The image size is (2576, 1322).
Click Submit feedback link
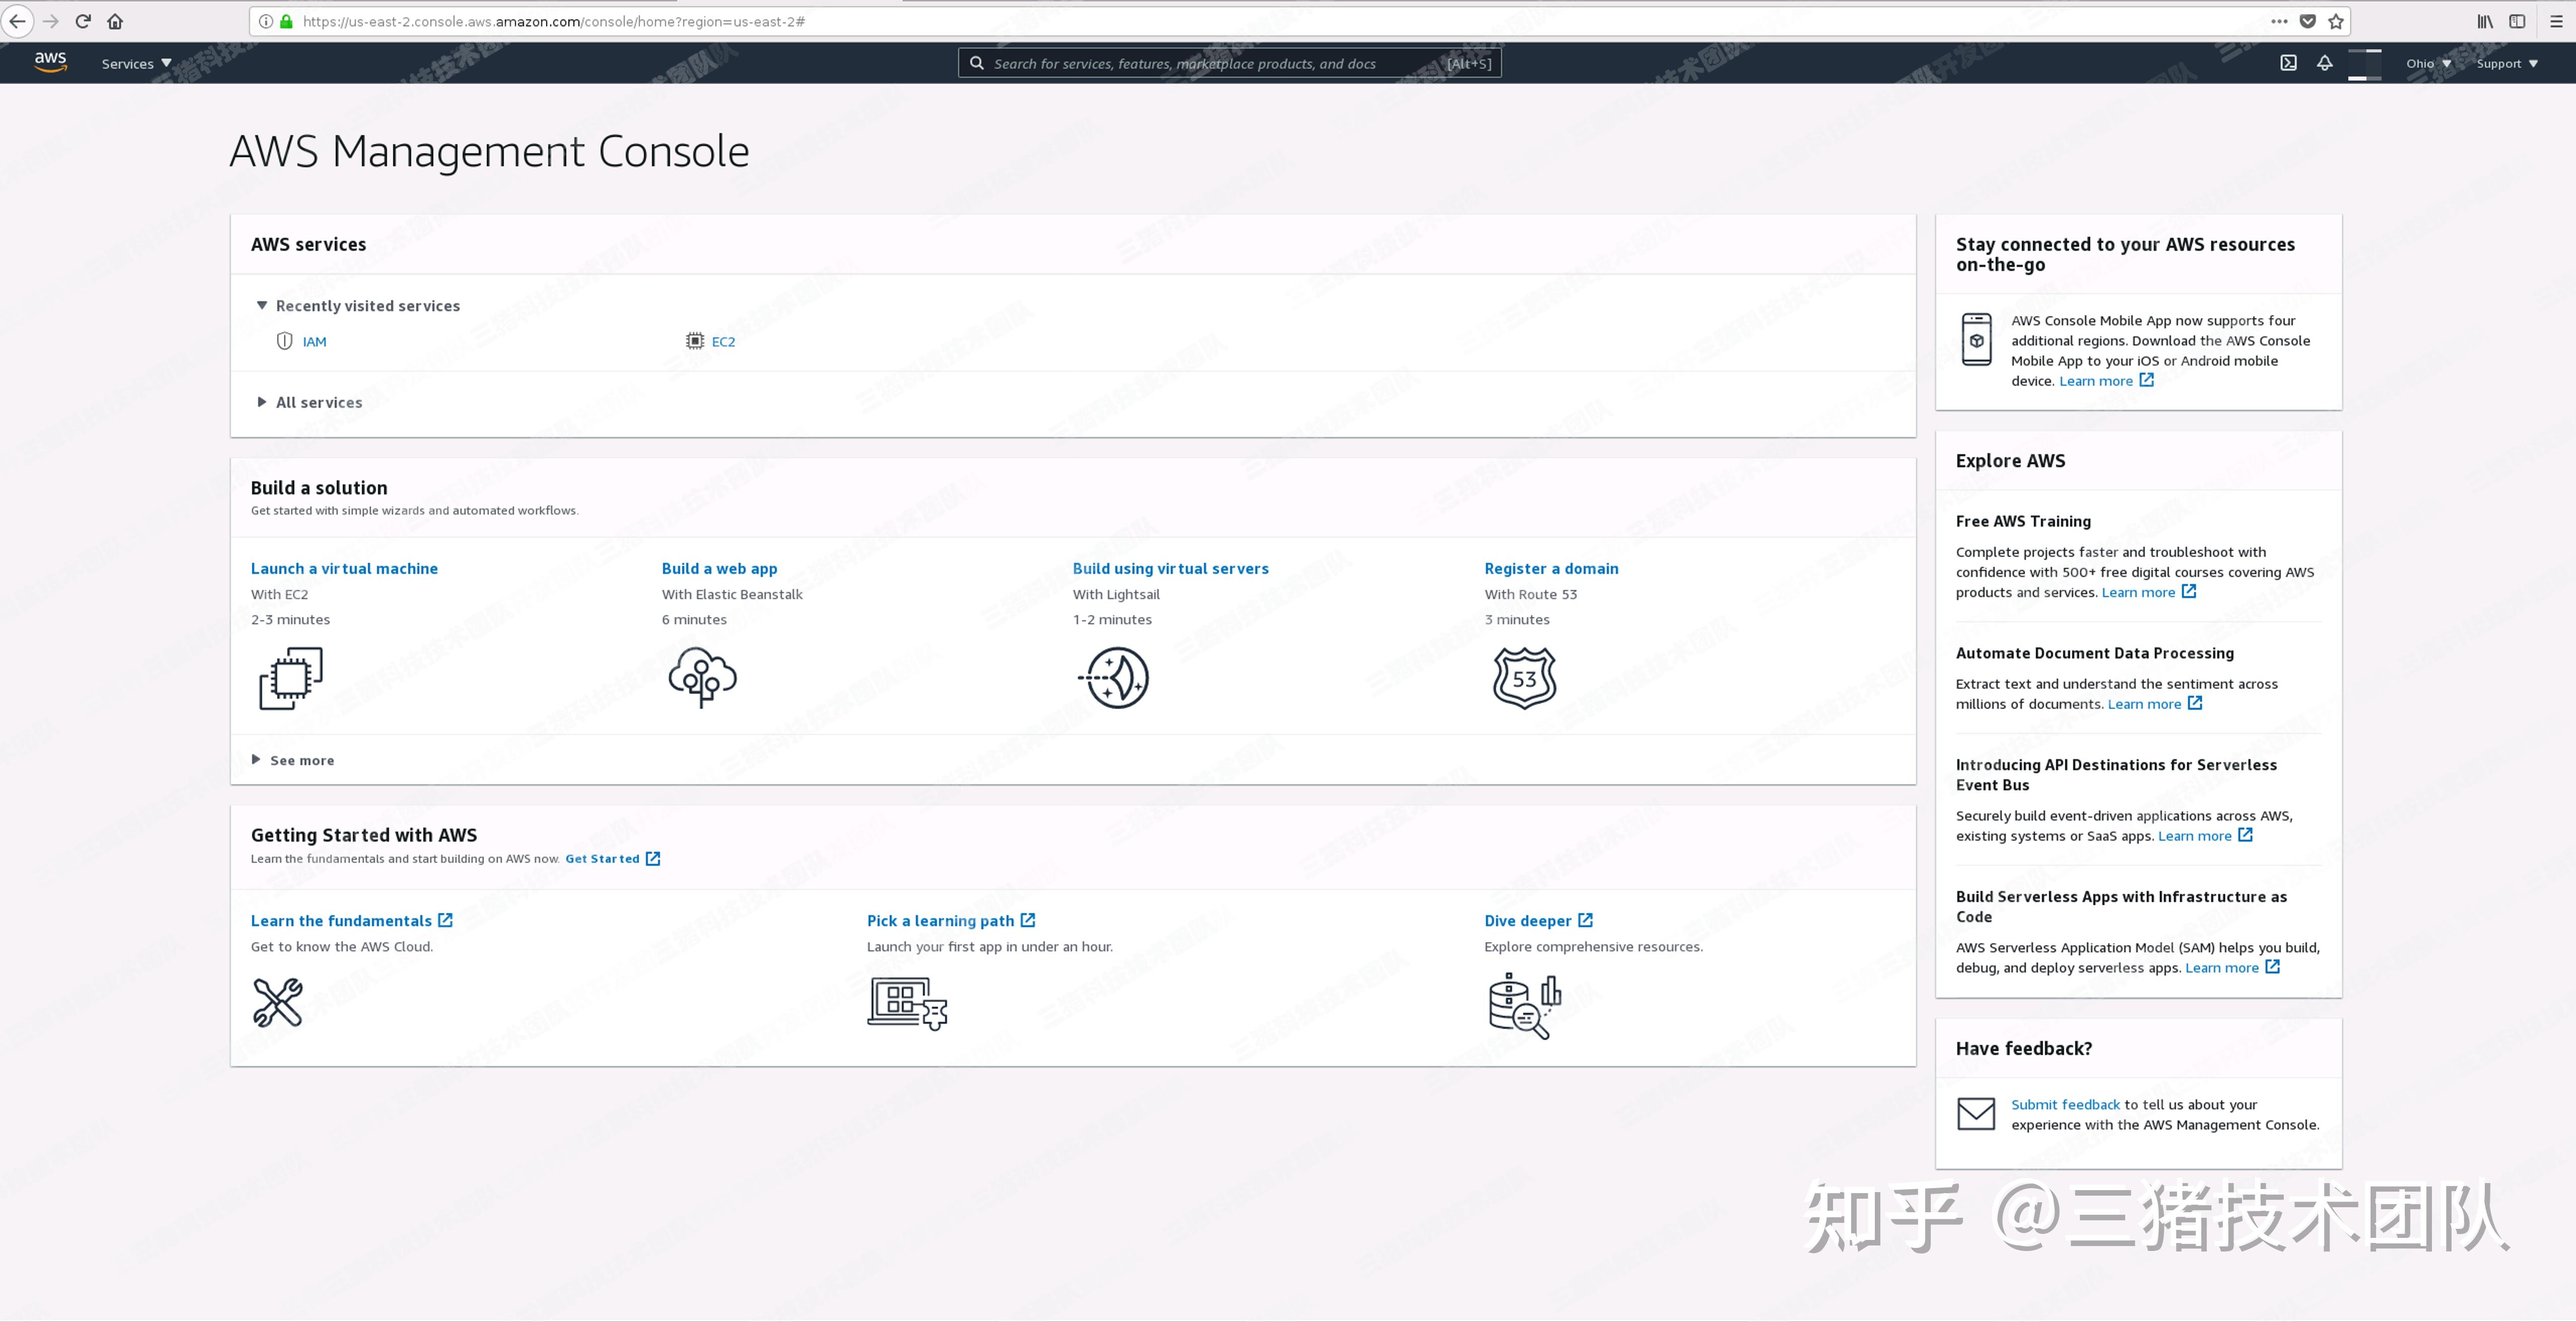pos(2065,1104)
